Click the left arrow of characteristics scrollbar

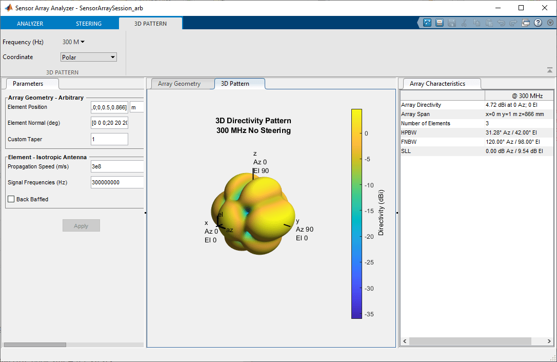pyautogui.click(x=405, y=341)
